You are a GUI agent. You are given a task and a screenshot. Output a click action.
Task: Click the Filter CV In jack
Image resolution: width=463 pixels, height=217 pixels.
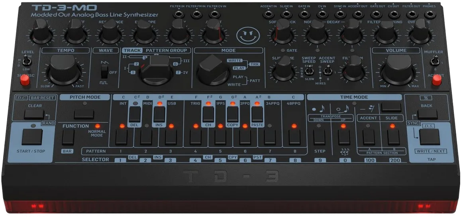tap(214, 14)
